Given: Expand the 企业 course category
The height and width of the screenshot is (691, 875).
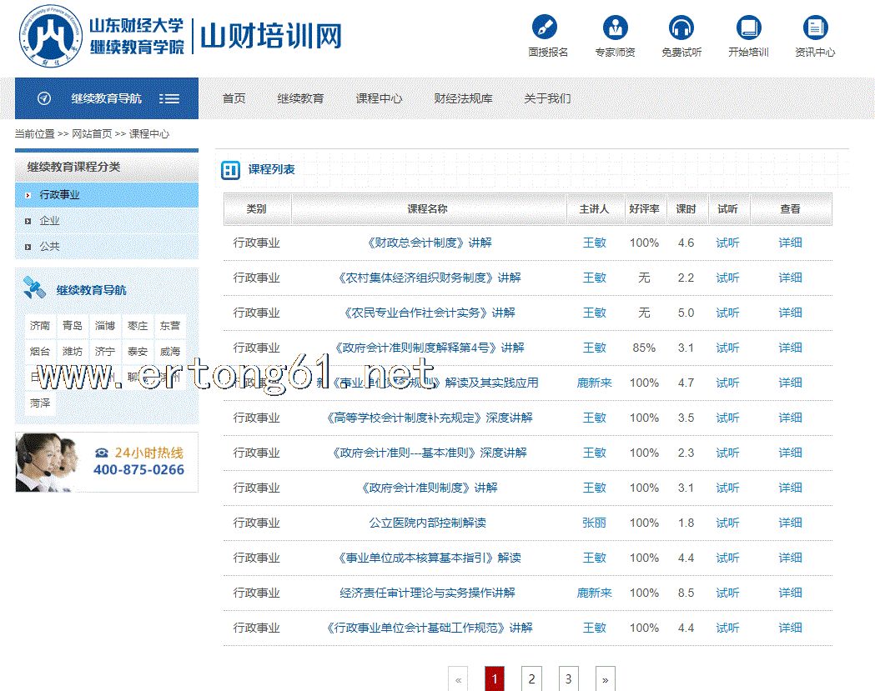Looking at the screenshot, I should pos(50,221).
